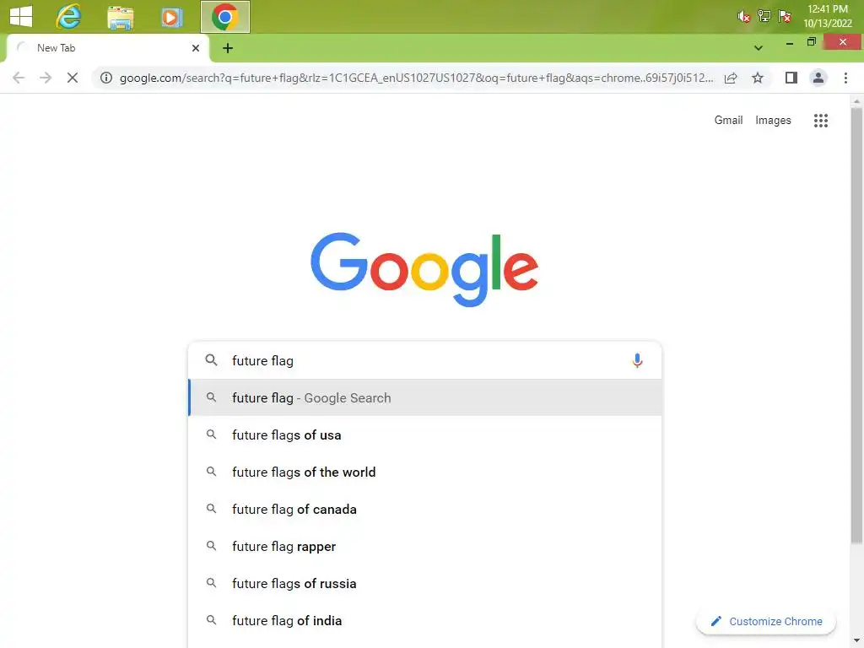Click the scrollbar down arrow
The height and width of the screenshot is (648, 864).
tap(856, 642)
